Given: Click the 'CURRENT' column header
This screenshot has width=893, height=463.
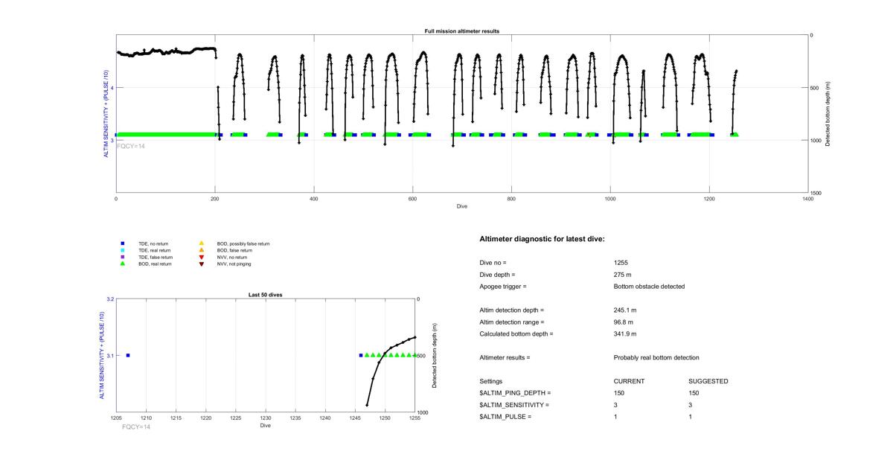Looking at the screenshot, I should tap(629, 381).
